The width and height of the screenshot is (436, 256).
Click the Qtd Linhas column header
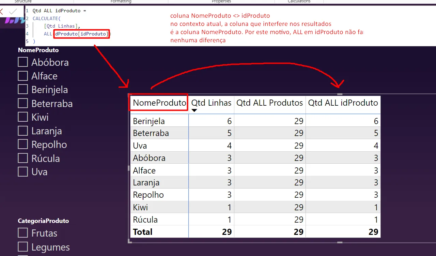point(211,103)
